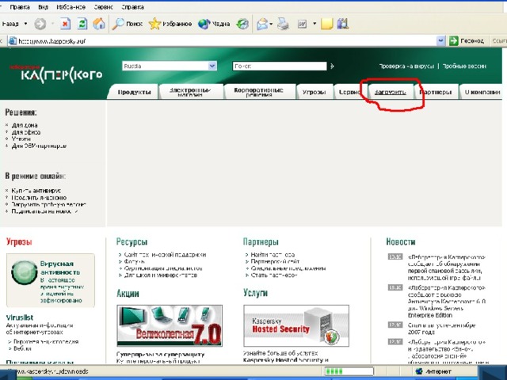This screenshot has width=507, height=380.
Task: Click the Print icon in toolbar
Action: pyautogui.click(x=284, y=24)
